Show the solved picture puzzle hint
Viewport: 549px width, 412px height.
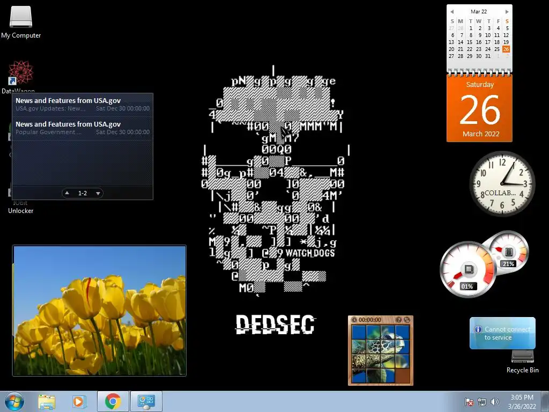398,320
